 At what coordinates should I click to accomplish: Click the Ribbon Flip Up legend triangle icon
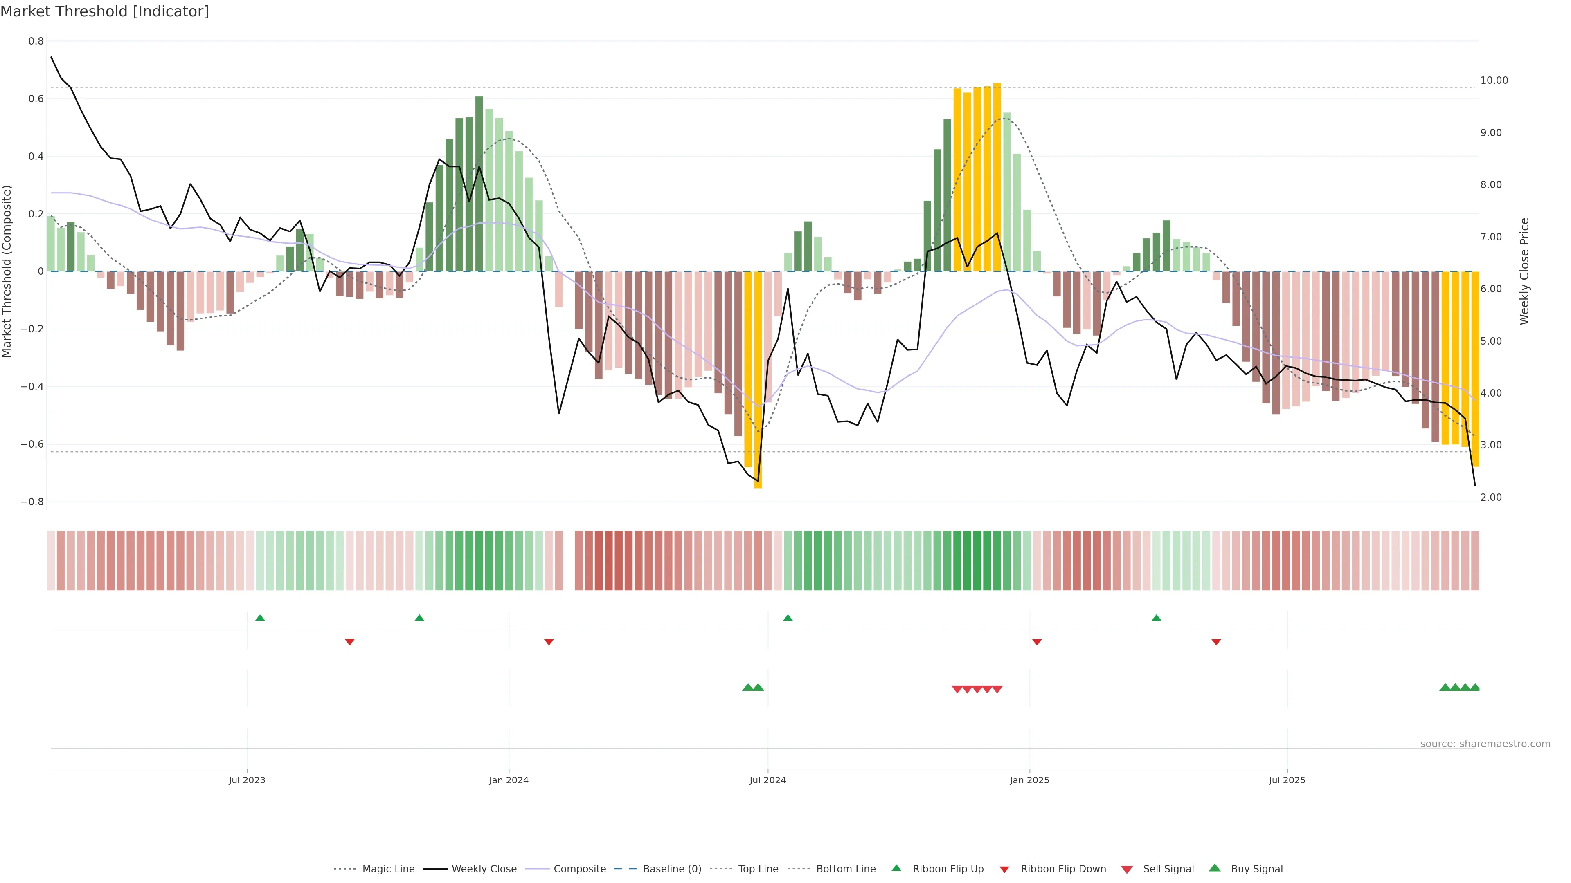pyautogui.click(x=896, y=868)
